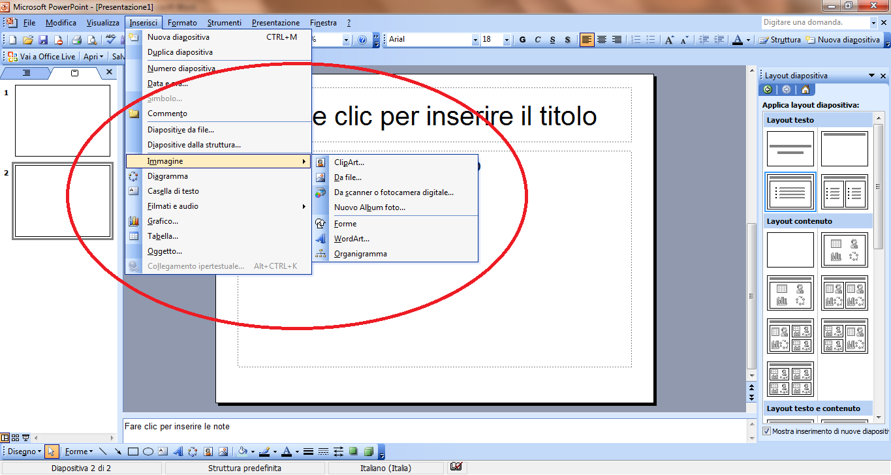Screen dimensions: 891x475
Task: Insert WordArt from drawing toolbar icon
Action: click(x=178, y=452)
